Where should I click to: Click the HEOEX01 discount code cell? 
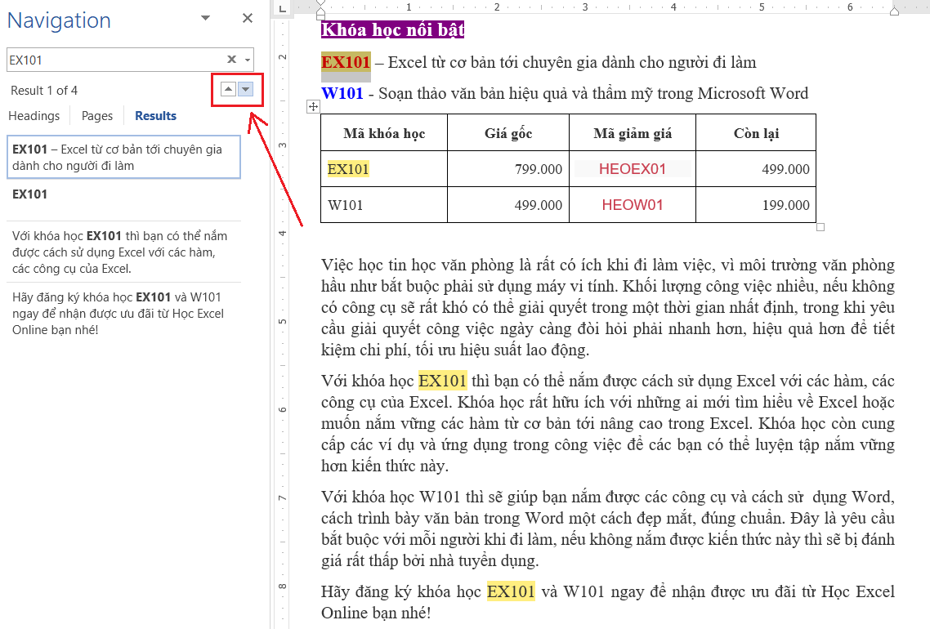(x=632, y=169)
